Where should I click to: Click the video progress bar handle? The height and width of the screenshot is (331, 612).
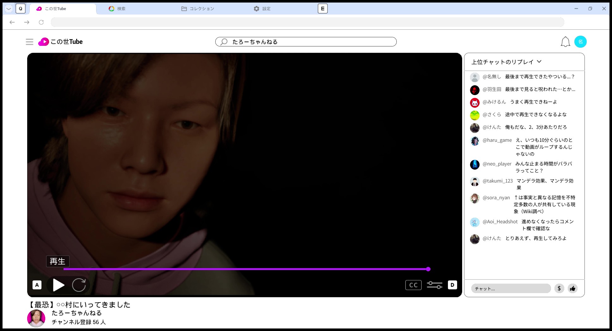click(x=428, y=269)
